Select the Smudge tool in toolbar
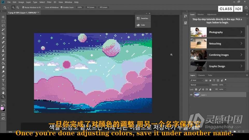The width and height of the screenshot is (249, 140). click(x=3, y=67)
